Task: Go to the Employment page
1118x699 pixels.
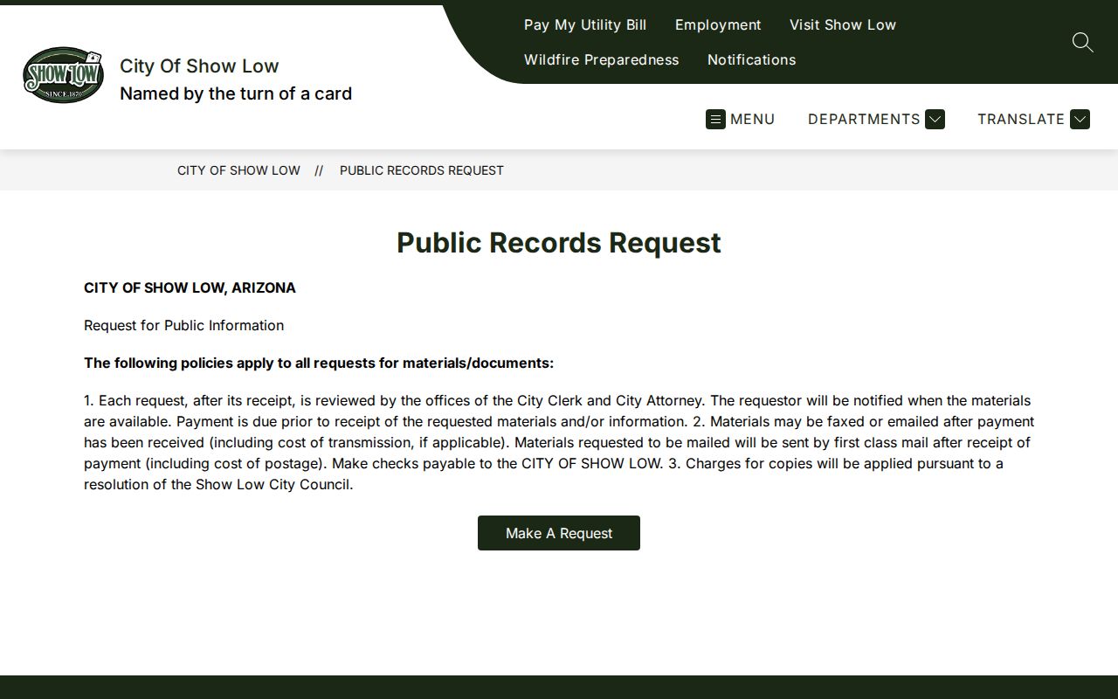Action: tap(718, 24)
